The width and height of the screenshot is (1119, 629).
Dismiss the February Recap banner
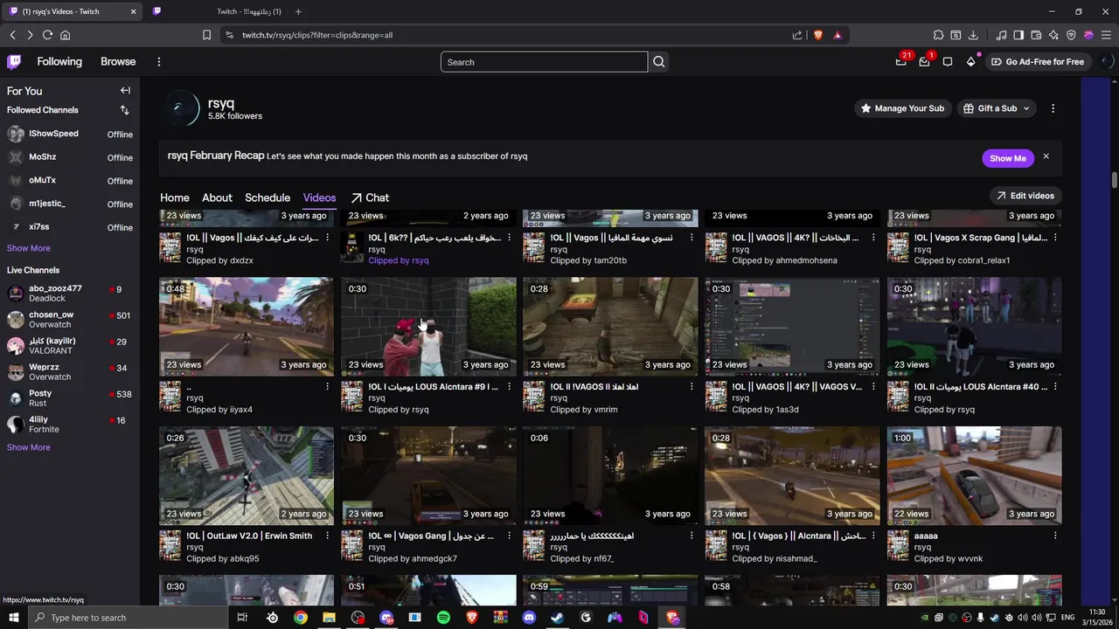pos(1046,157)
